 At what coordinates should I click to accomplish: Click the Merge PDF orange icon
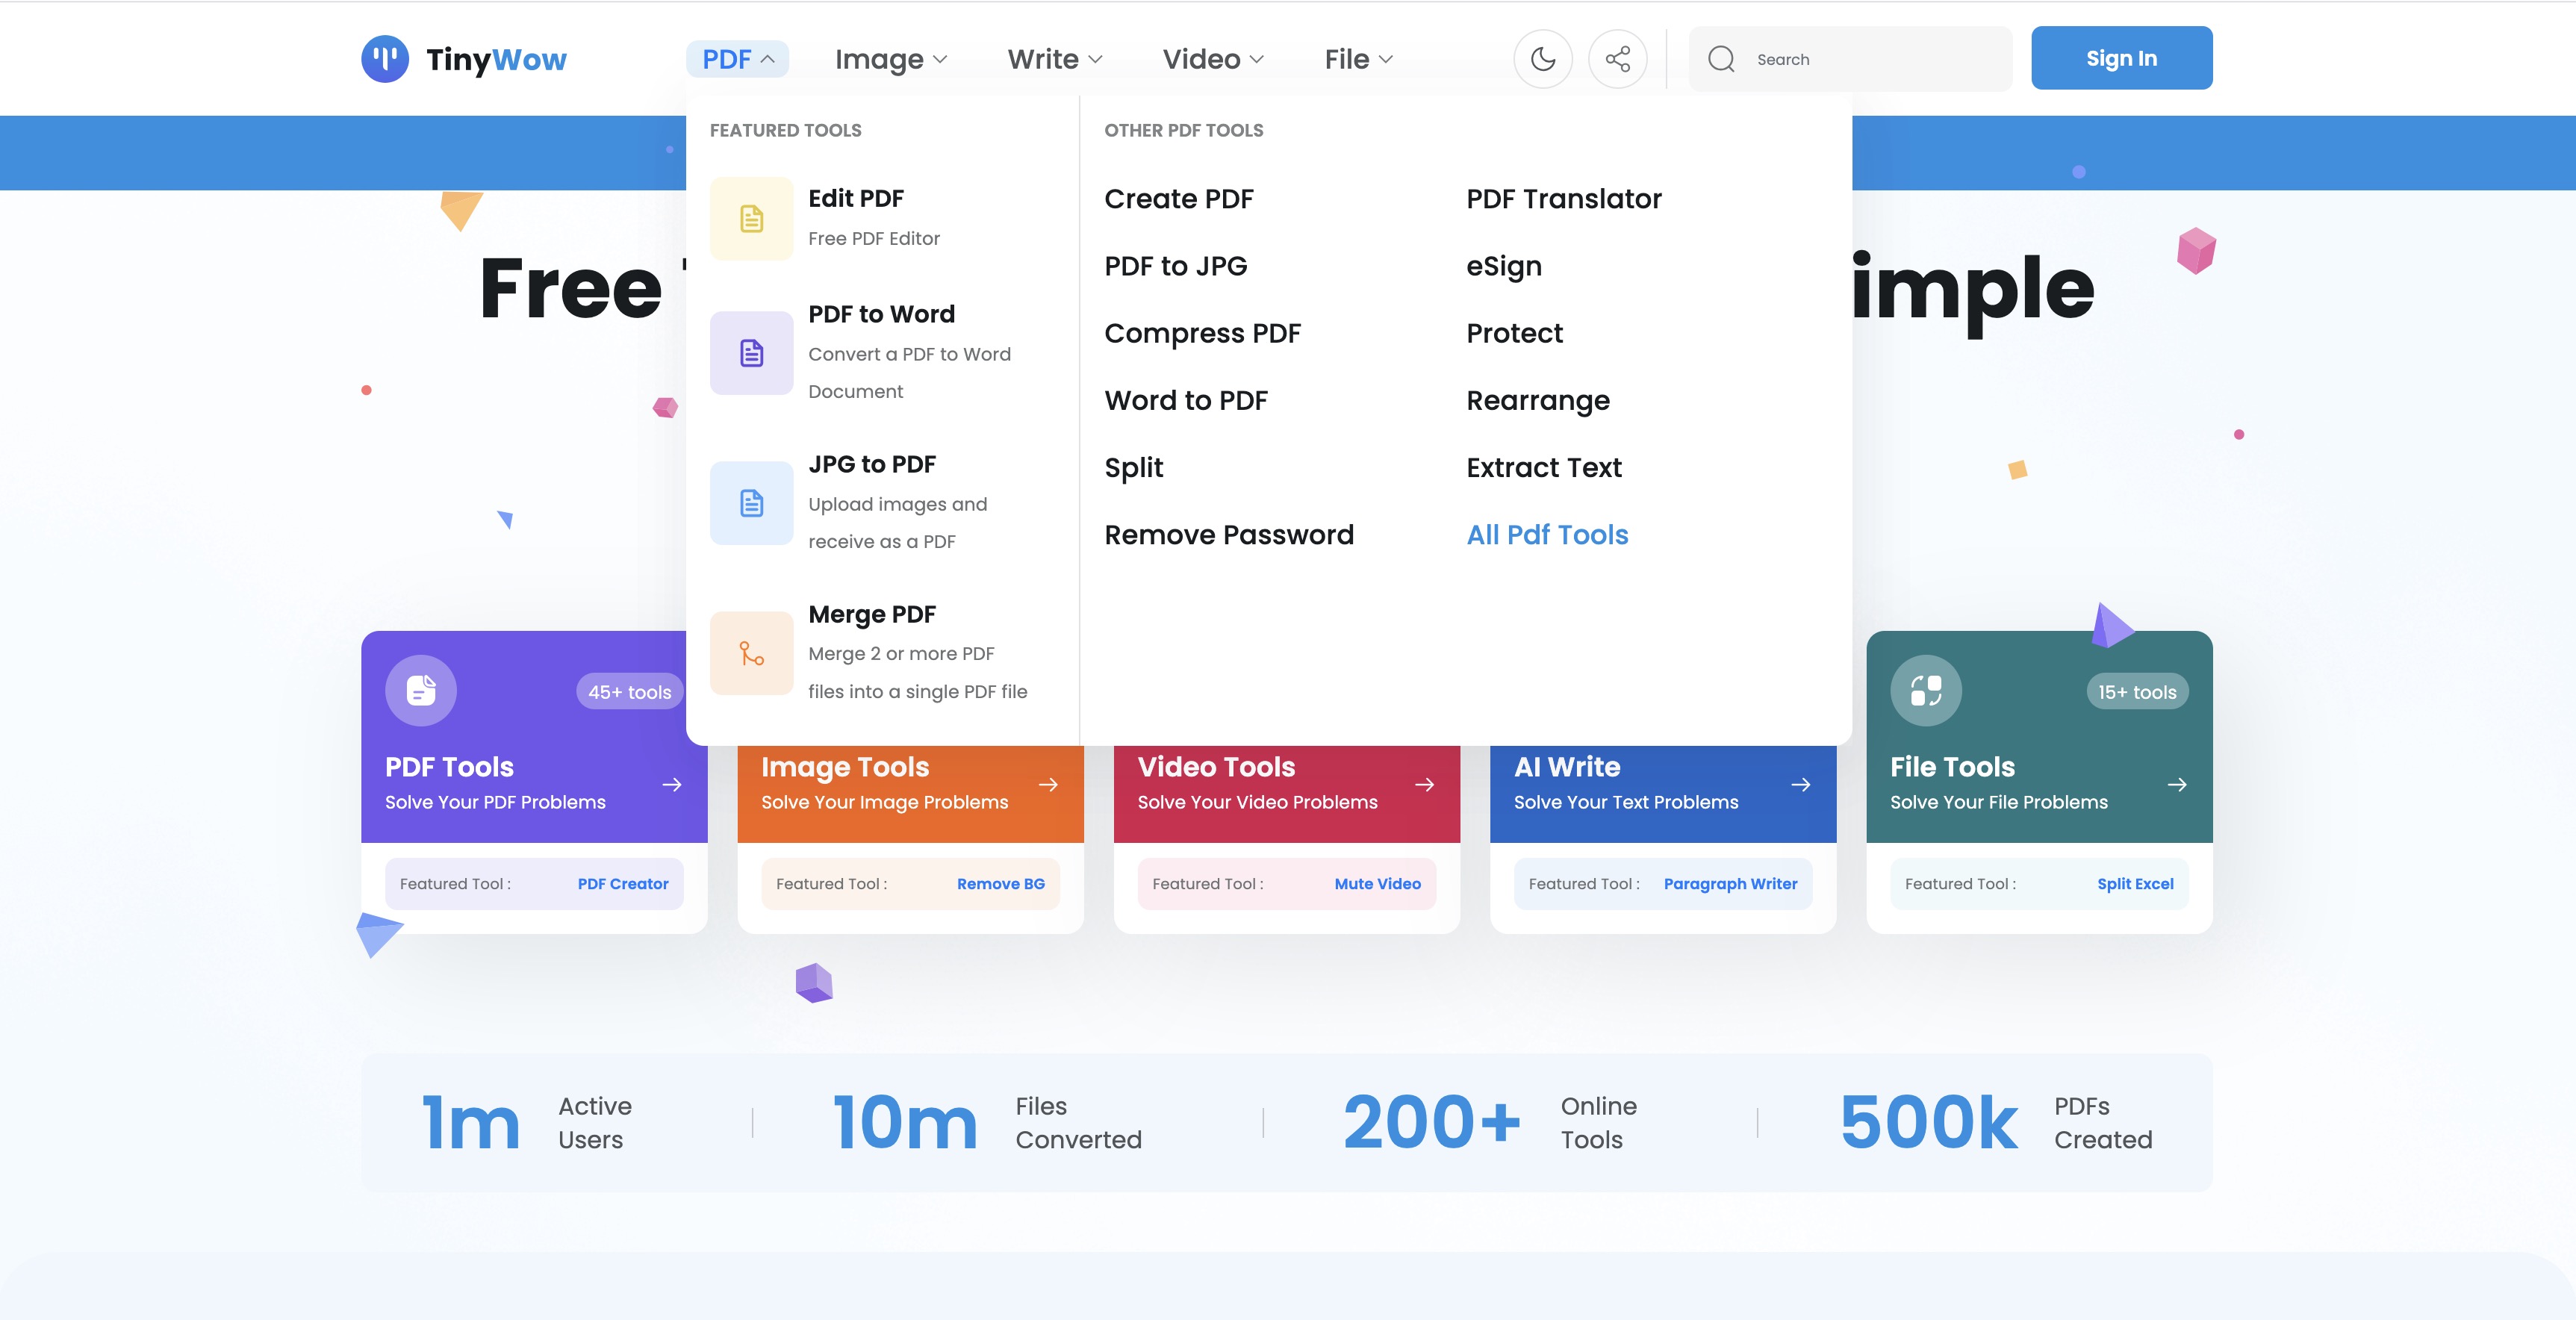[751, 653]
